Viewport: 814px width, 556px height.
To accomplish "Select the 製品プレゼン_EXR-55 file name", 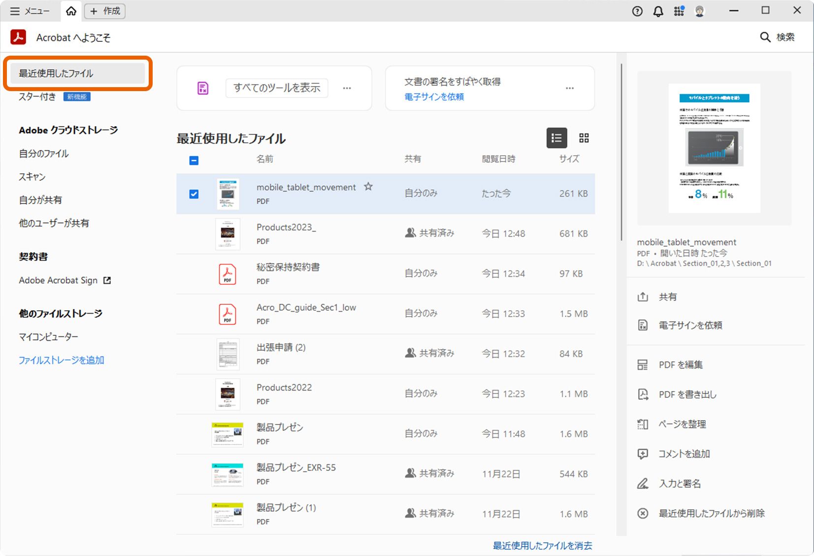I will [296, 467].
